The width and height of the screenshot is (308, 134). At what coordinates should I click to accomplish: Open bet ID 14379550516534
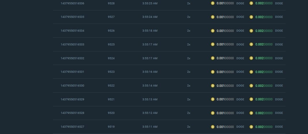[73, 31]
